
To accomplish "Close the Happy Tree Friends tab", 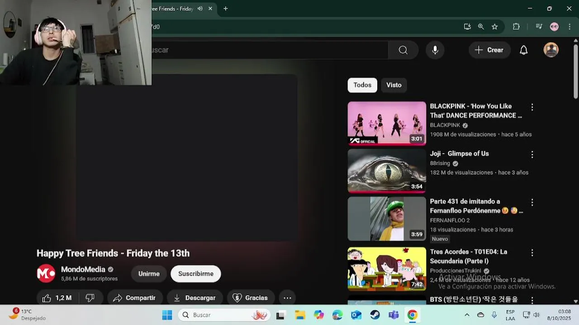I will point(210,9).
